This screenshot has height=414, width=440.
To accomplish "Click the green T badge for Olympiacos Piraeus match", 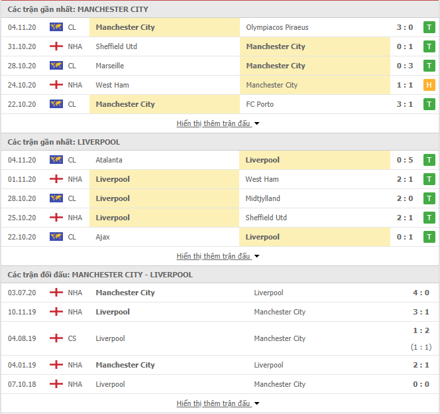I will [429, 27].
